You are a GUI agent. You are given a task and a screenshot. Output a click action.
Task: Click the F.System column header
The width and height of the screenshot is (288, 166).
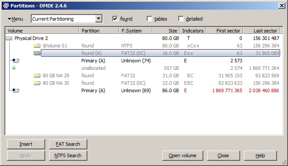pos(136,30)
